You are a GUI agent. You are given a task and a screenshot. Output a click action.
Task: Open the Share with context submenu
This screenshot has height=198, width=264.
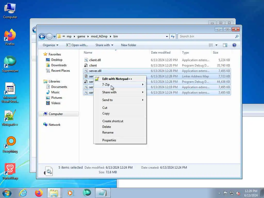coord(120,92)
